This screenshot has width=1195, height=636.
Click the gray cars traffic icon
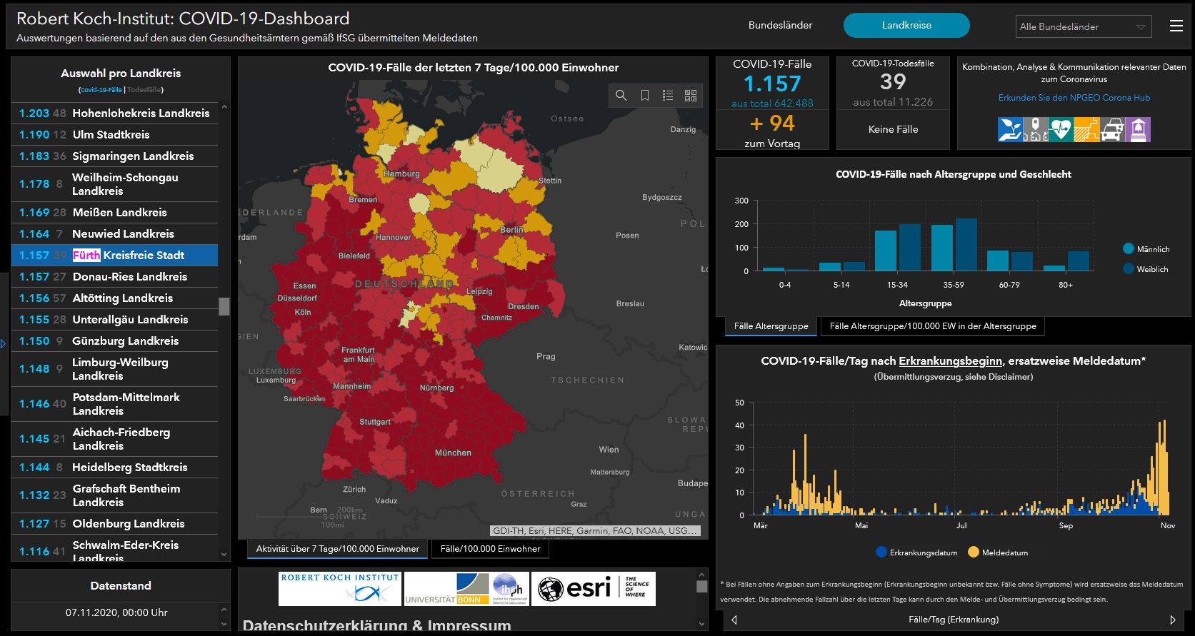(1112, 130)
